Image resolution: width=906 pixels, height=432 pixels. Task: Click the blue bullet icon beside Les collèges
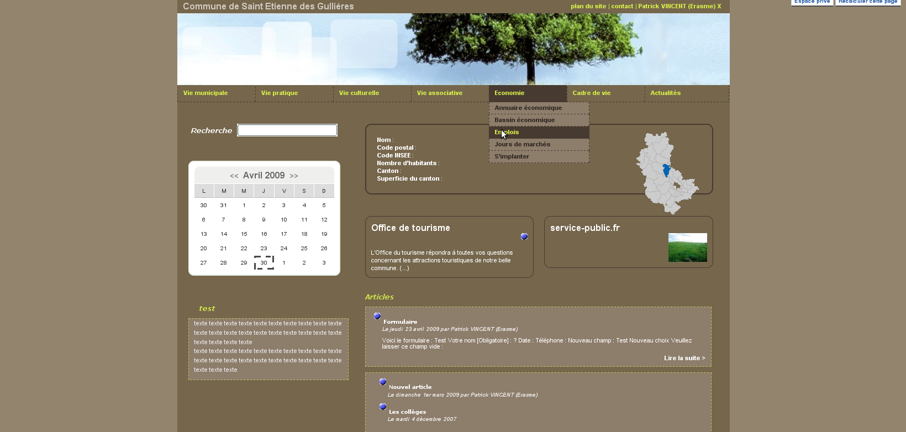383,407
